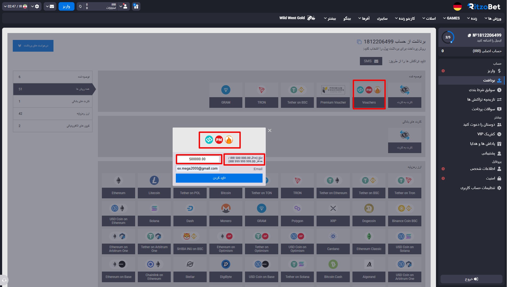This screenshot has width=507, height=287.
Task: Select the Stellar payment tile
Action: 190,269
